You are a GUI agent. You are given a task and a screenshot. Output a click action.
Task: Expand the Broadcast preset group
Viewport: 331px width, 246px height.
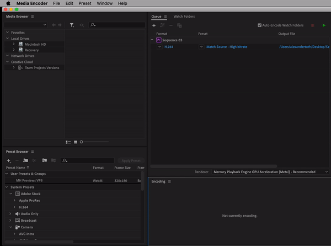[10, 221]
